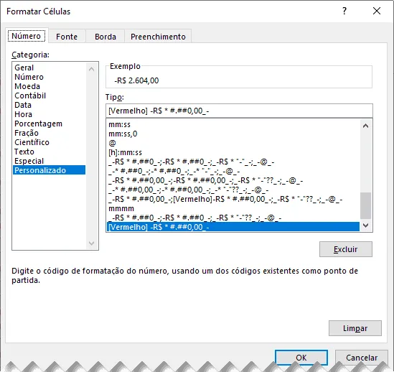
Task: Switch to the Número tab
Action: coord(27,36)
